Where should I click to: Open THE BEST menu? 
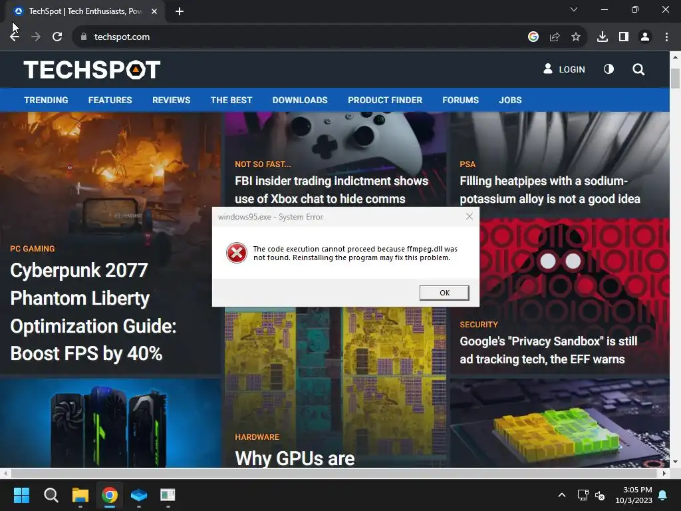(x=231, y=100)
